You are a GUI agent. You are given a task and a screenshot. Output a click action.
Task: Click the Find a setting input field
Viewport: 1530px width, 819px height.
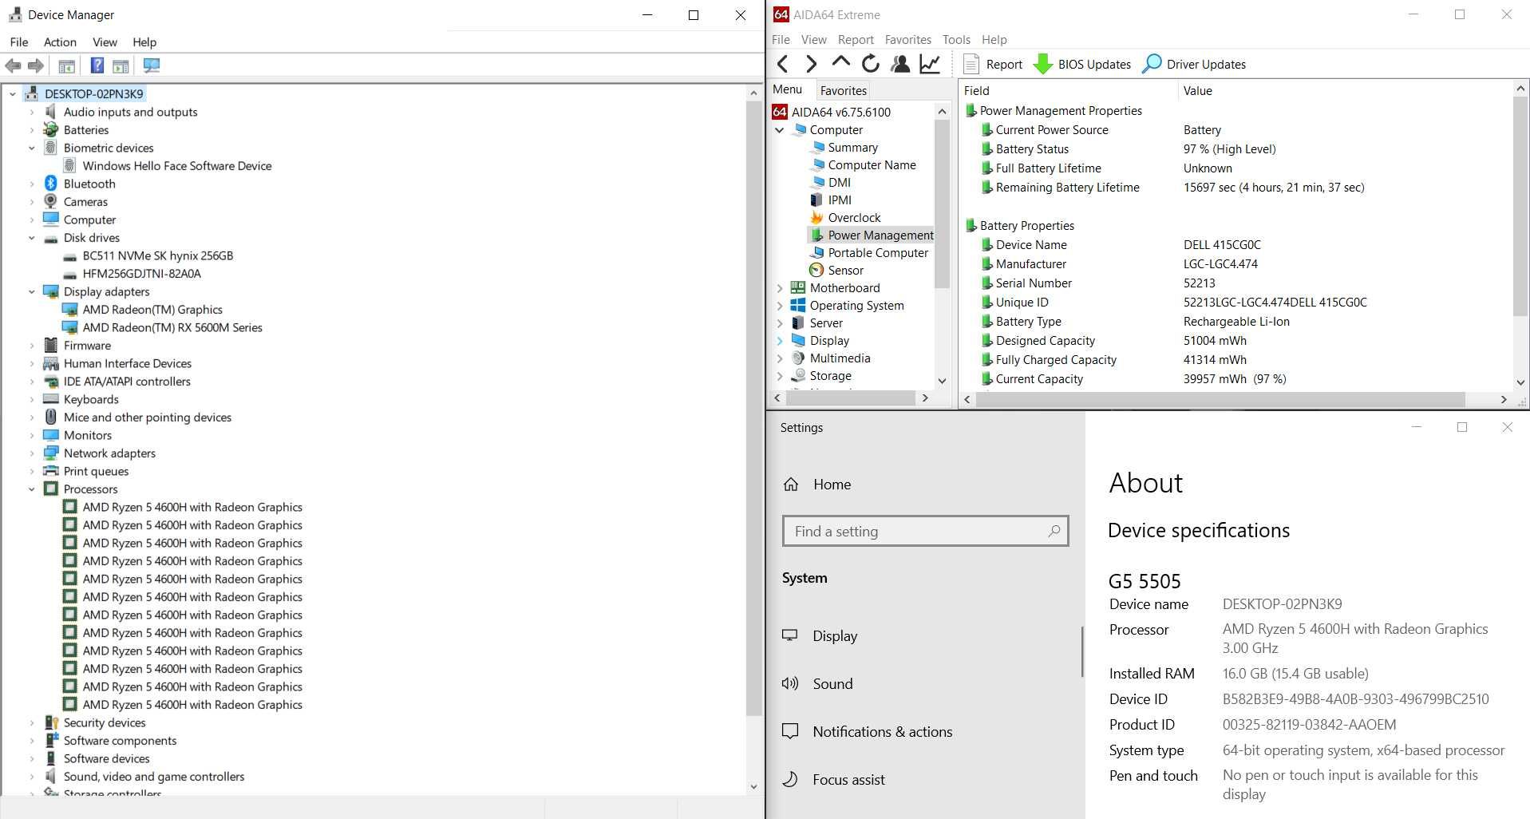(925, 531)
